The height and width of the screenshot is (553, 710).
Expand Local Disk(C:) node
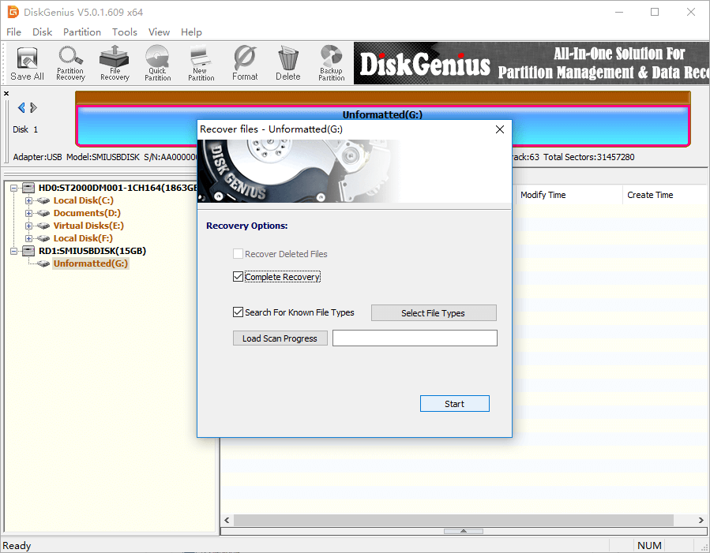tap(28, 200)
